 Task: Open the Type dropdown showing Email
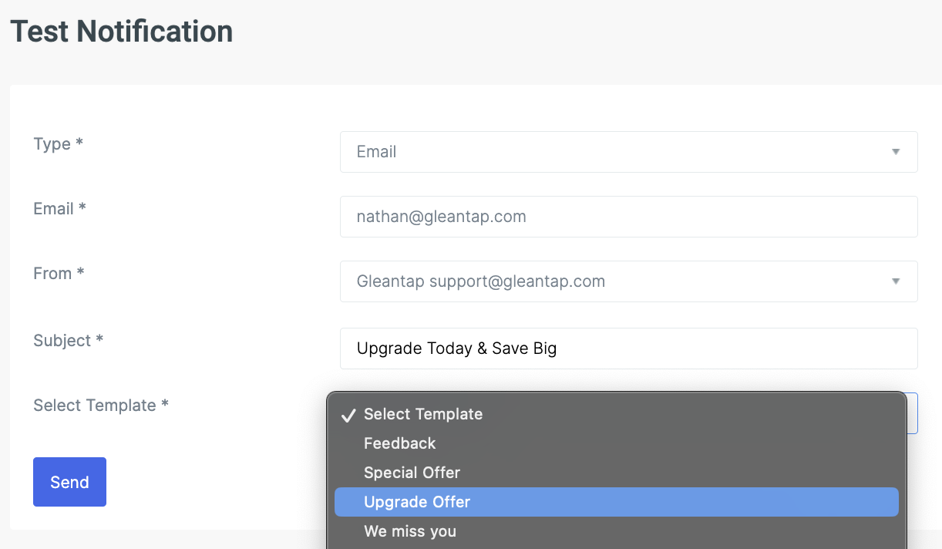617,152
